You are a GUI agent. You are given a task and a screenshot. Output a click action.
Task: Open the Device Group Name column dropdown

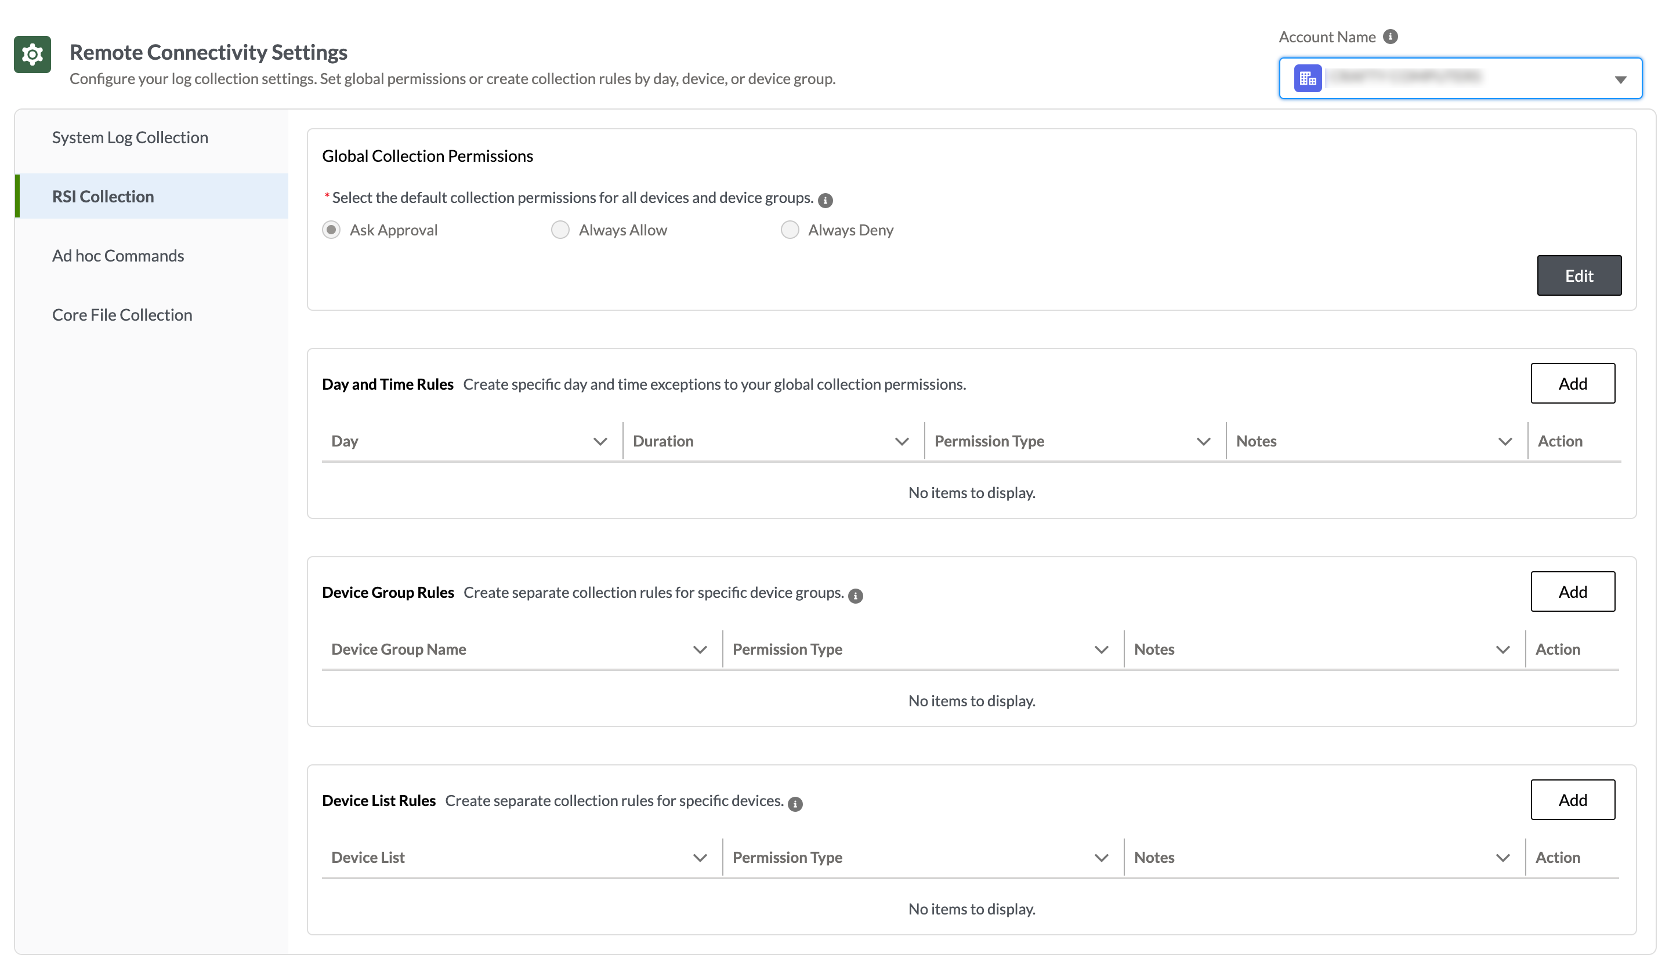(700, 649)
